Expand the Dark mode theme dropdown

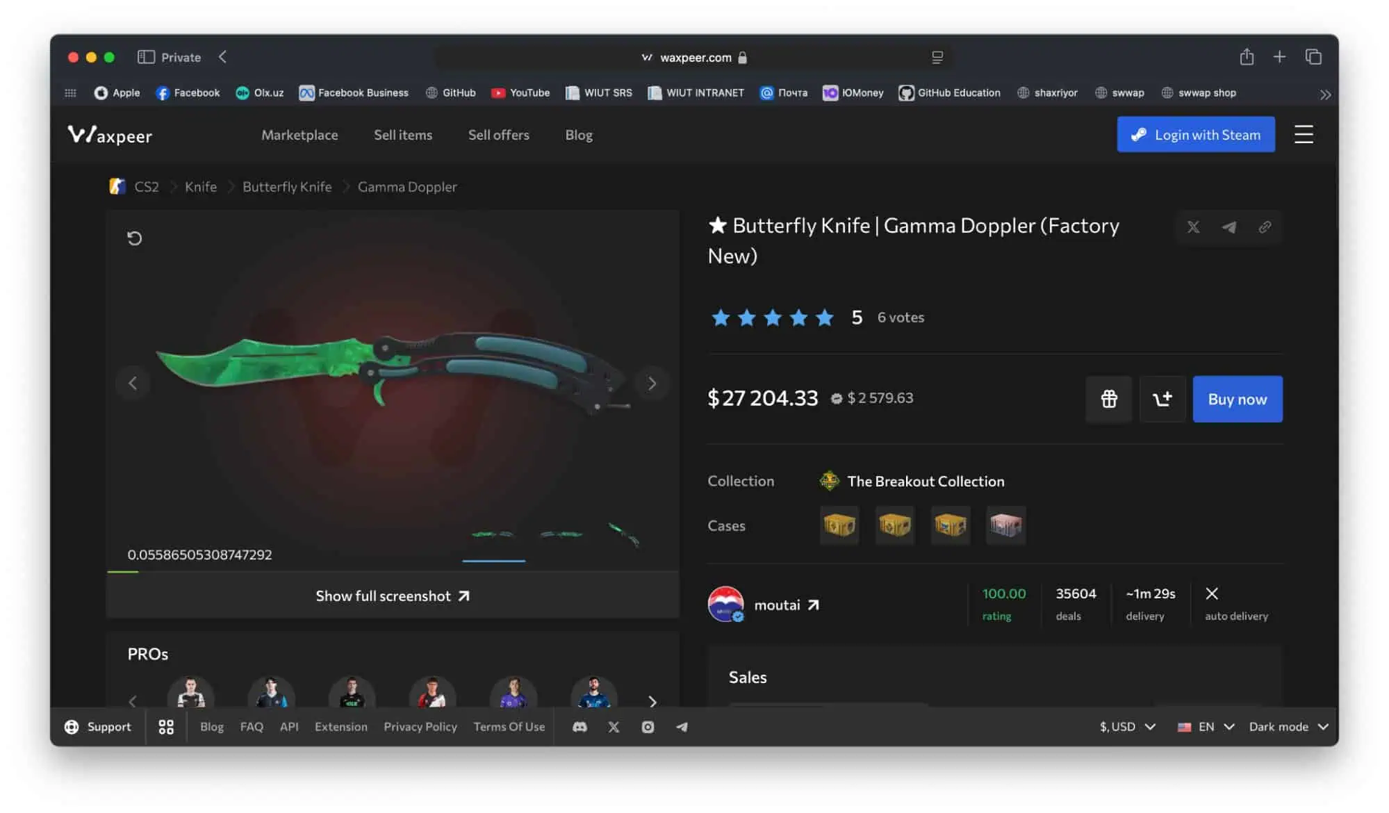(x=1288, y=727)
